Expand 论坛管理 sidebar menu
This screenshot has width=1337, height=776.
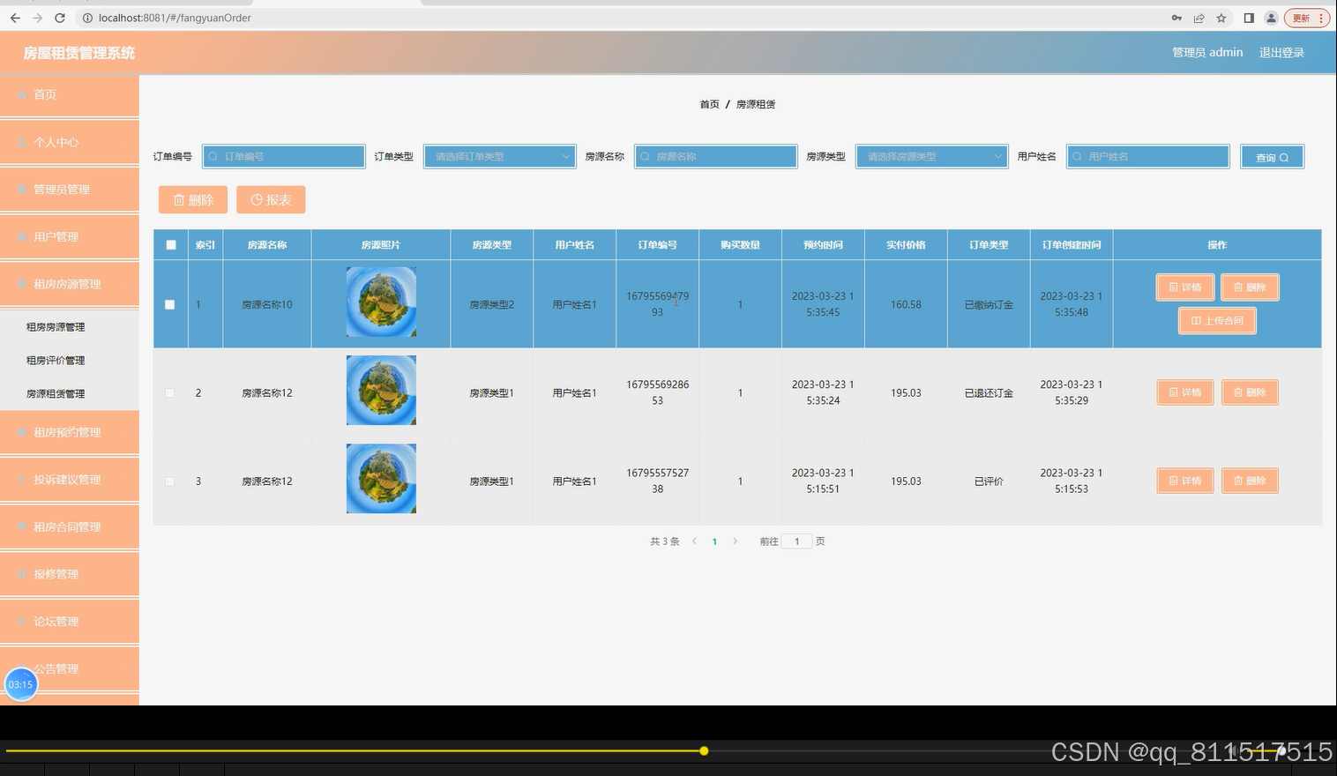tap(70, 622)
